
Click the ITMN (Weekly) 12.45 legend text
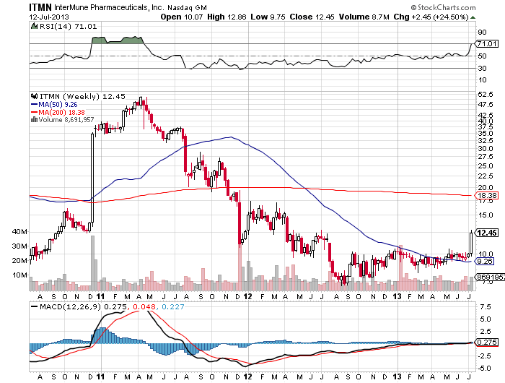pos(82,97)
